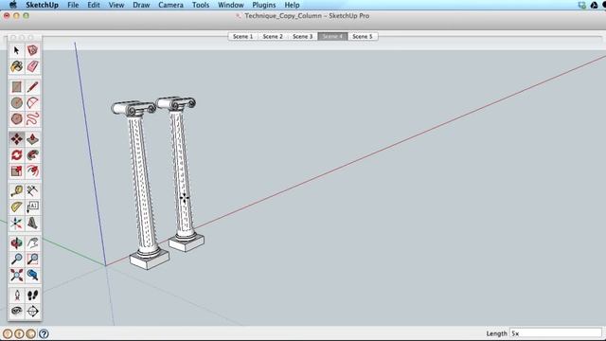The width and height of the screenshot is (606, 341).
Task: Activate the Protractor tool
Action: tap(16, 206)
